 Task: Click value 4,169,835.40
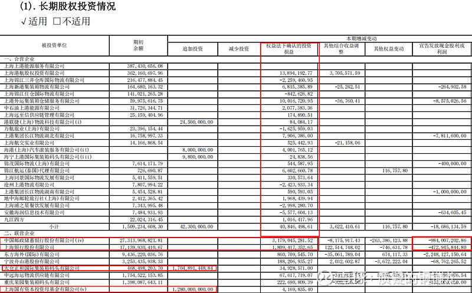click(x=297, y=289)
